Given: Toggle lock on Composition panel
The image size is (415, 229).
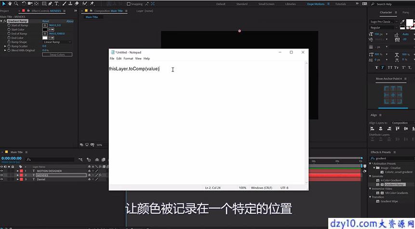Looking at the screenshot, I should click(x=91, y=11).
